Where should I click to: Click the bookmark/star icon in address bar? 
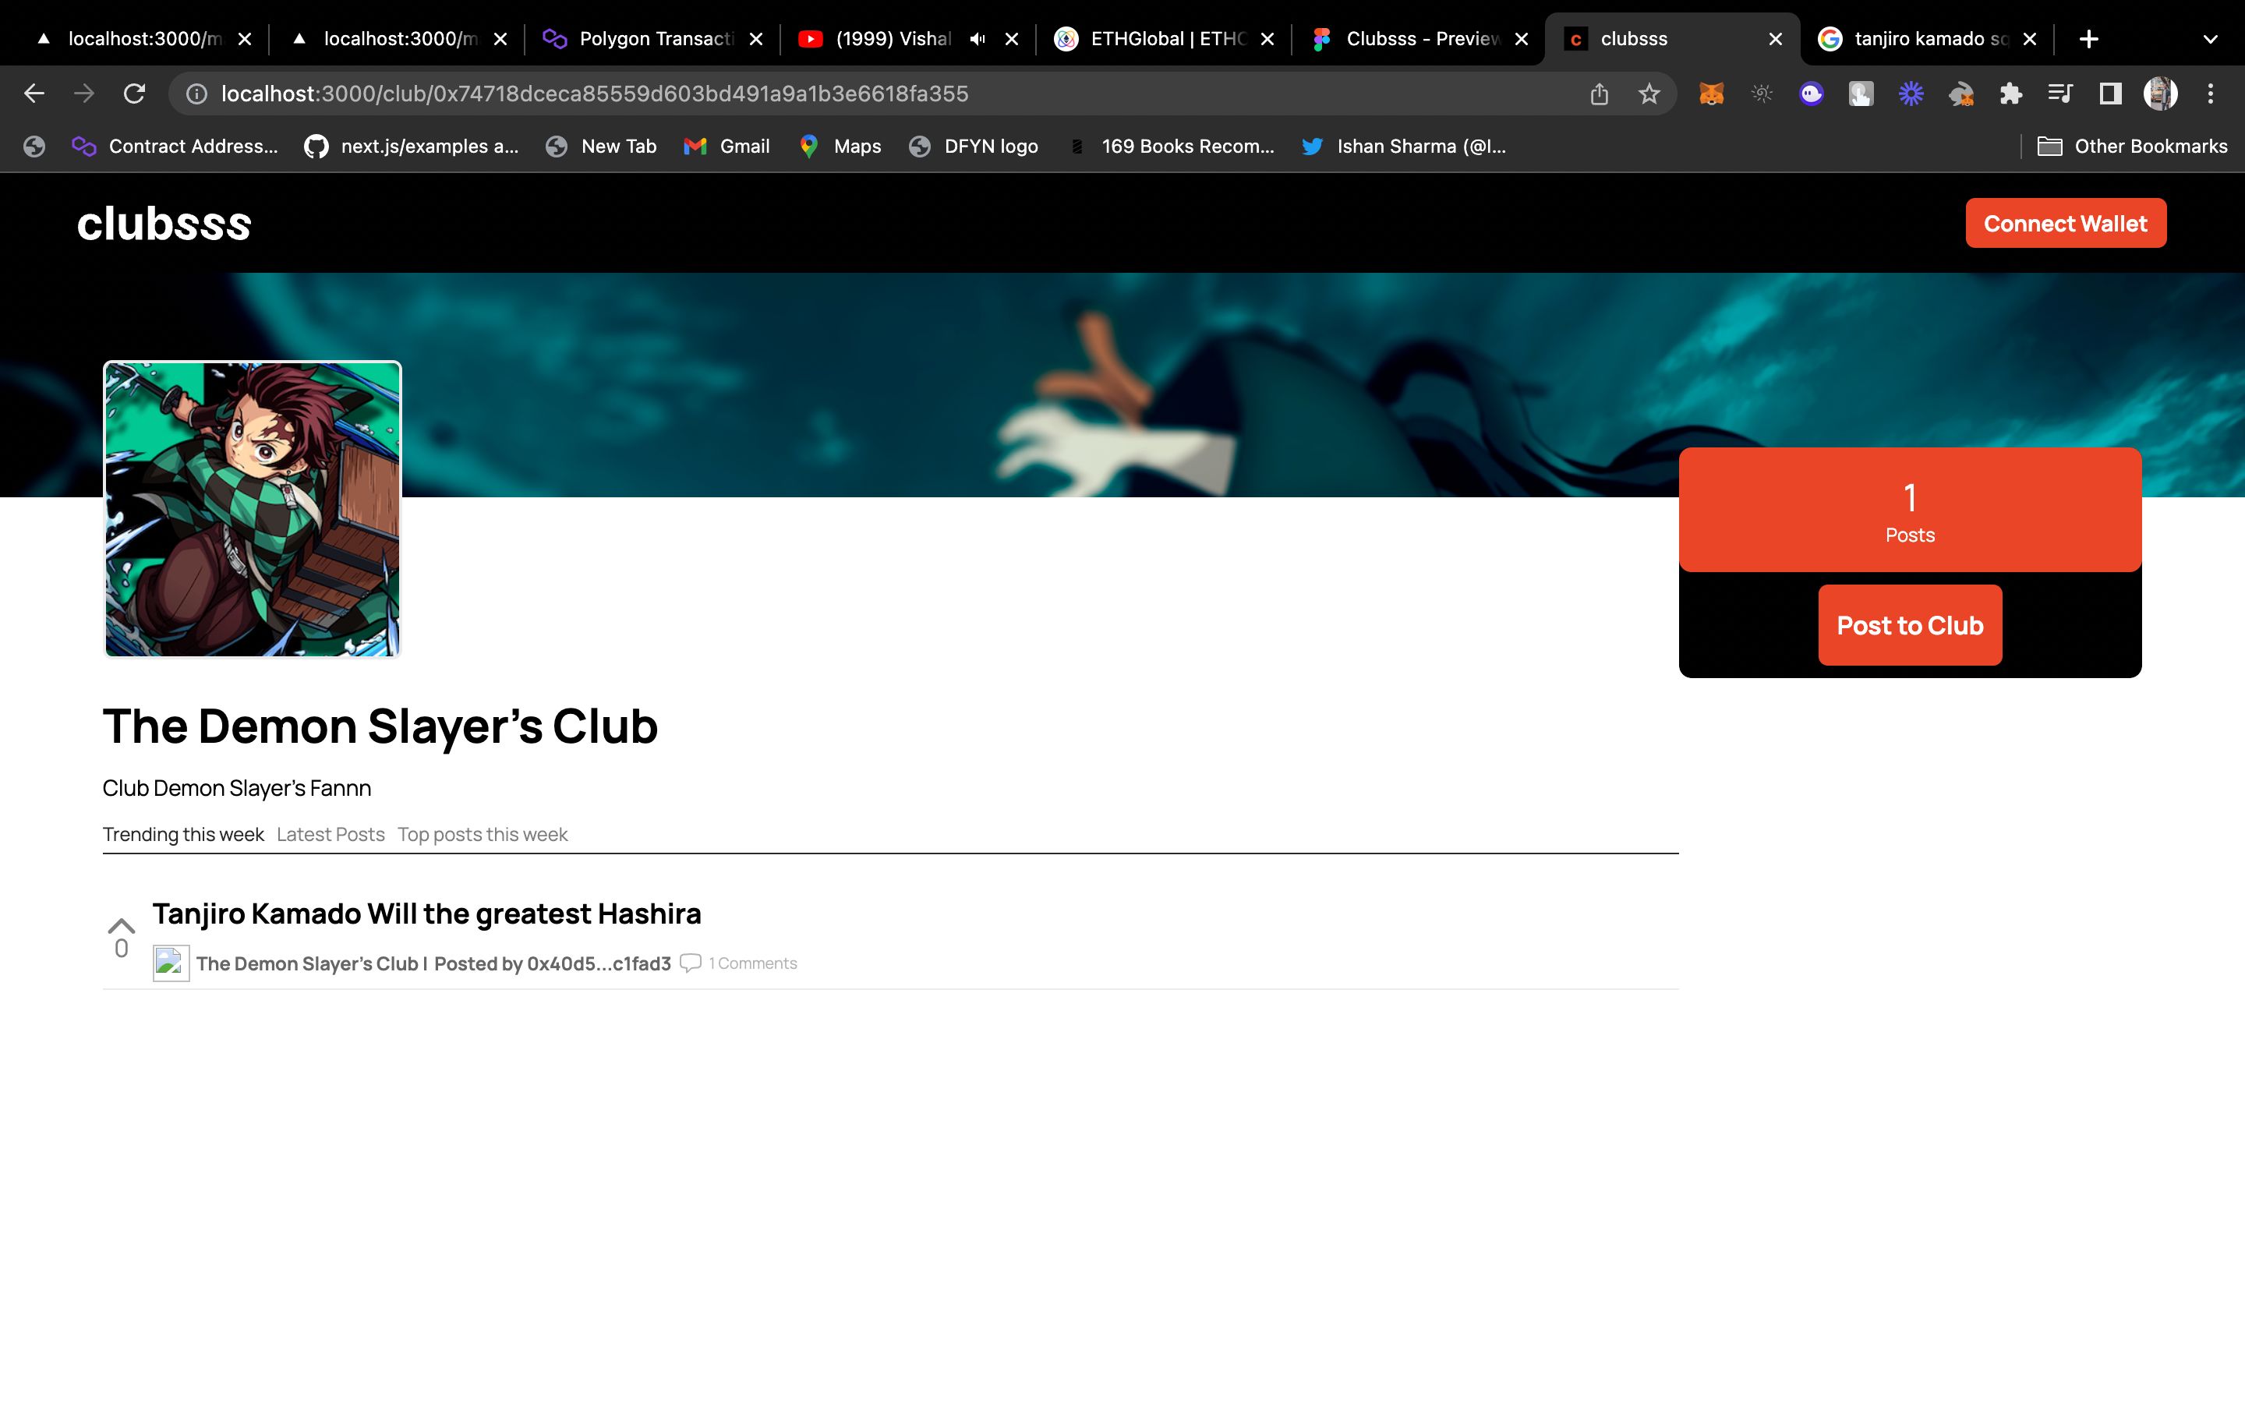1649,94
